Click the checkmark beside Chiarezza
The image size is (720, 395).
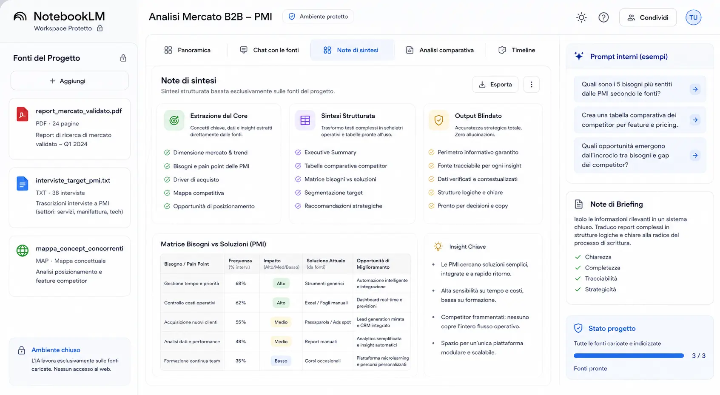tap(578, 257)
